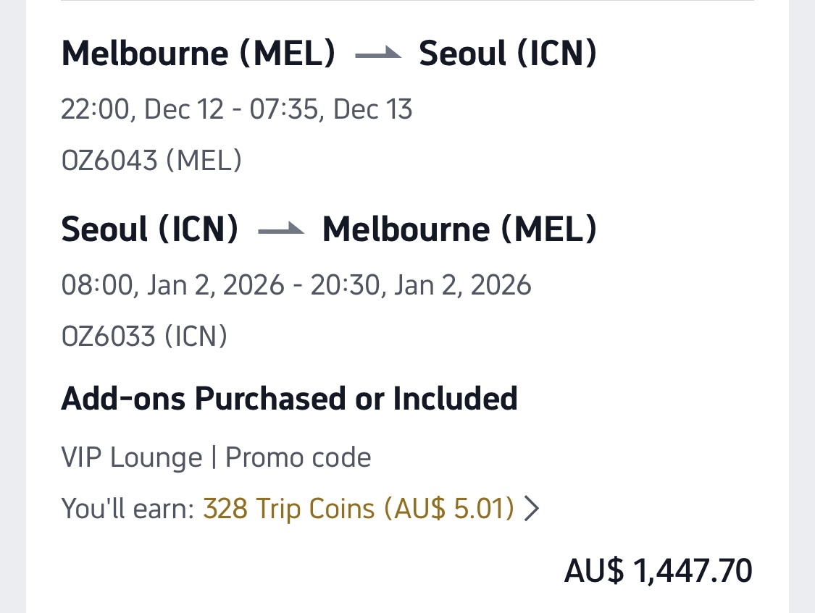The width and height of the screenshot is (815, 613).
Task: Tap the 08:00, Jan 2, 2026 departure time
Action: (172, 285)
